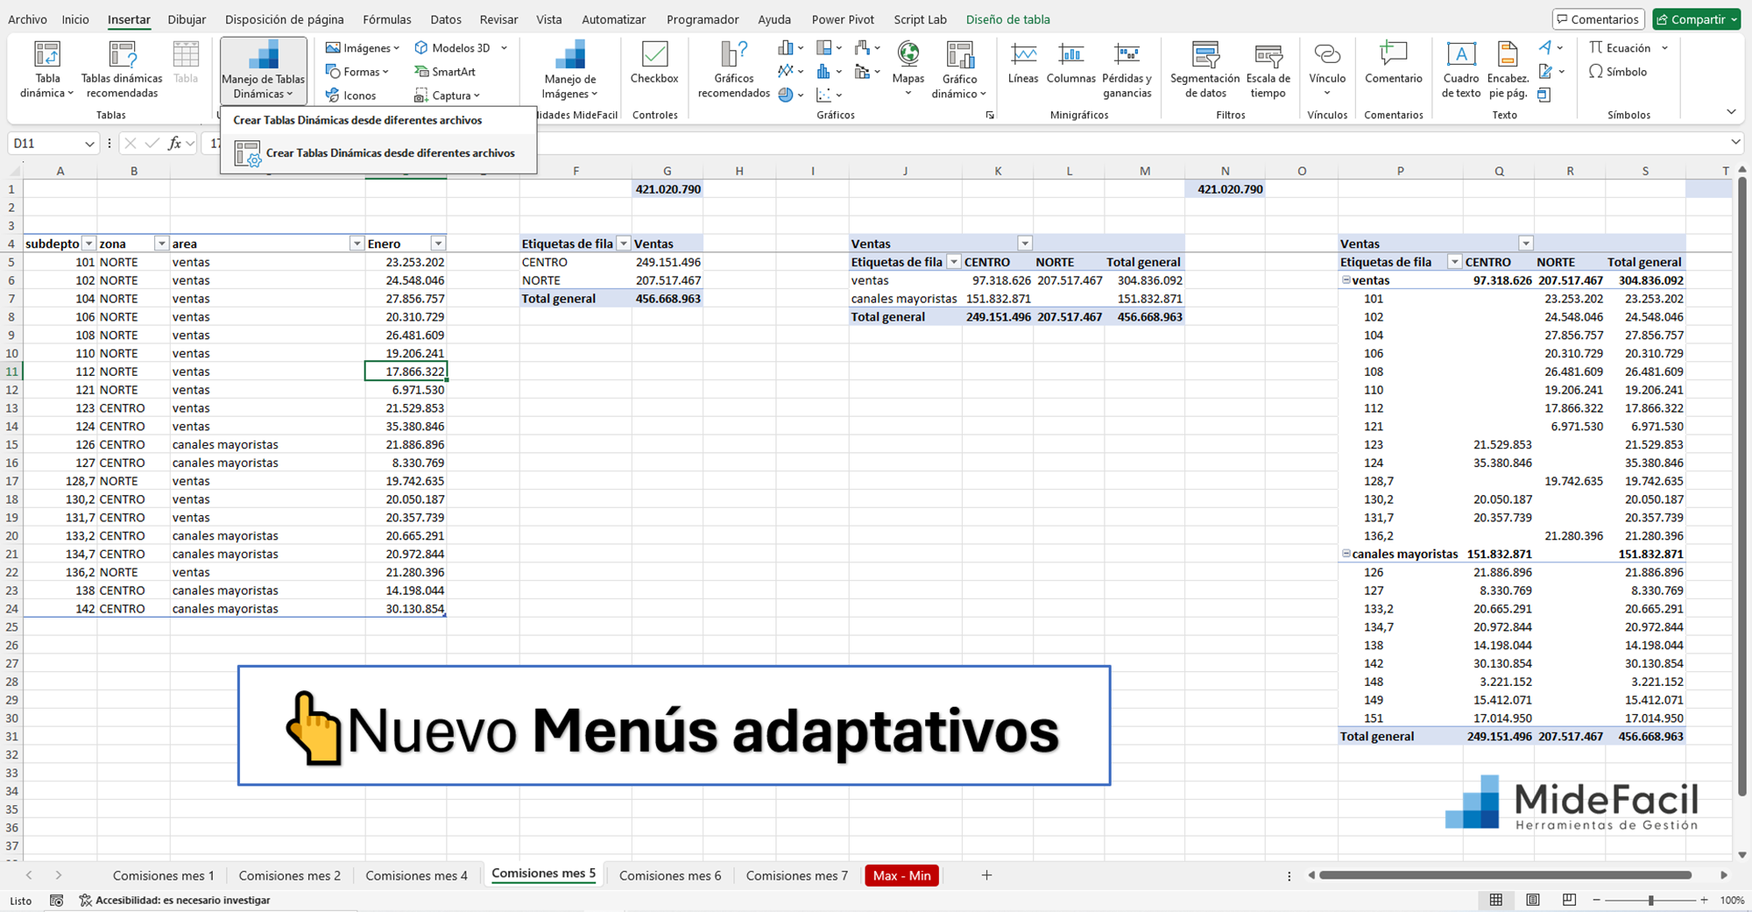The image size is (1752, 912).
Task: Switch to the Fórmulas ribbon tab
Action: pos(387,19)
